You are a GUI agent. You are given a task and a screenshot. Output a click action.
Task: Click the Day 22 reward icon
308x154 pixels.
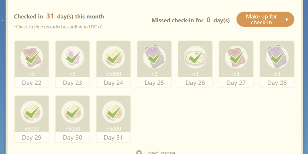coord(32,58)
